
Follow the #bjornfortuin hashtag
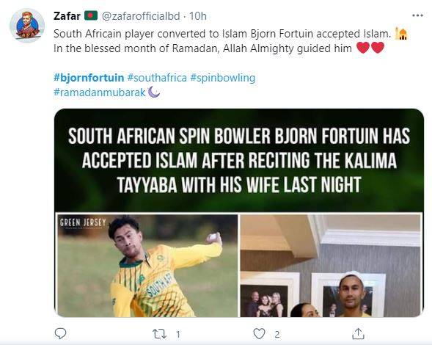tap(89, 78)
